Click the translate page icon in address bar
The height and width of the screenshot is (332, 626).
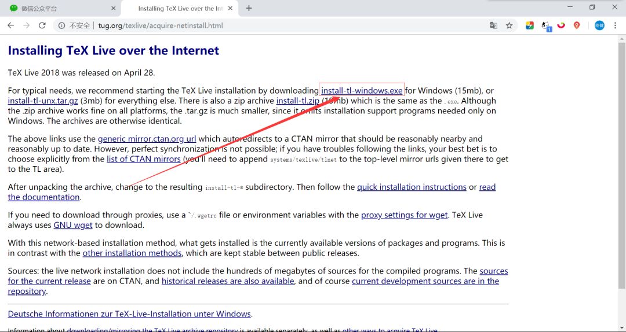(494, 25)
